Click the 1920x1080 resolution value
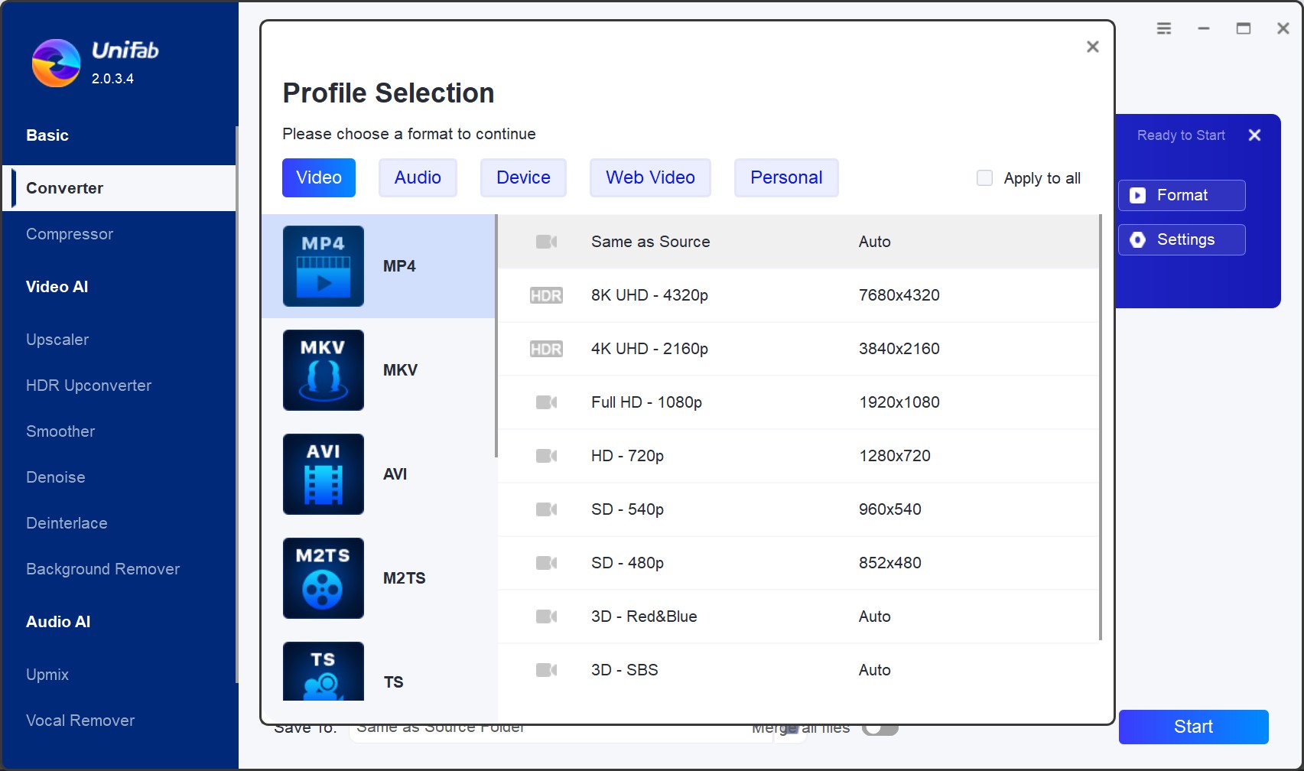 point(899,402)
